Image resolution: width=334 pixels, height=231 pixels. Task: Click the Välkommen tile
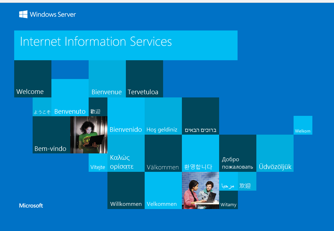pos(163,153)
